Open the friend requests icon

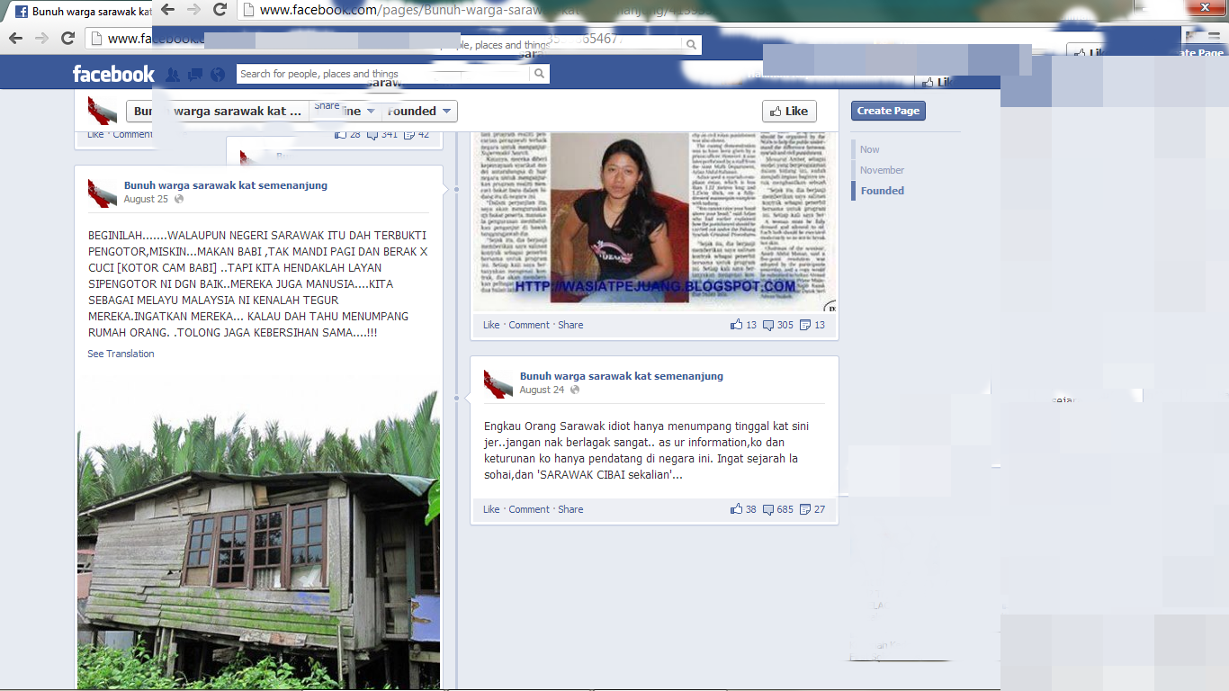tap(173, 75)
